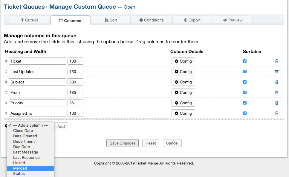The image size is (289, 177).
Task: Open the Export tab
Action: (x=192, y=20)
